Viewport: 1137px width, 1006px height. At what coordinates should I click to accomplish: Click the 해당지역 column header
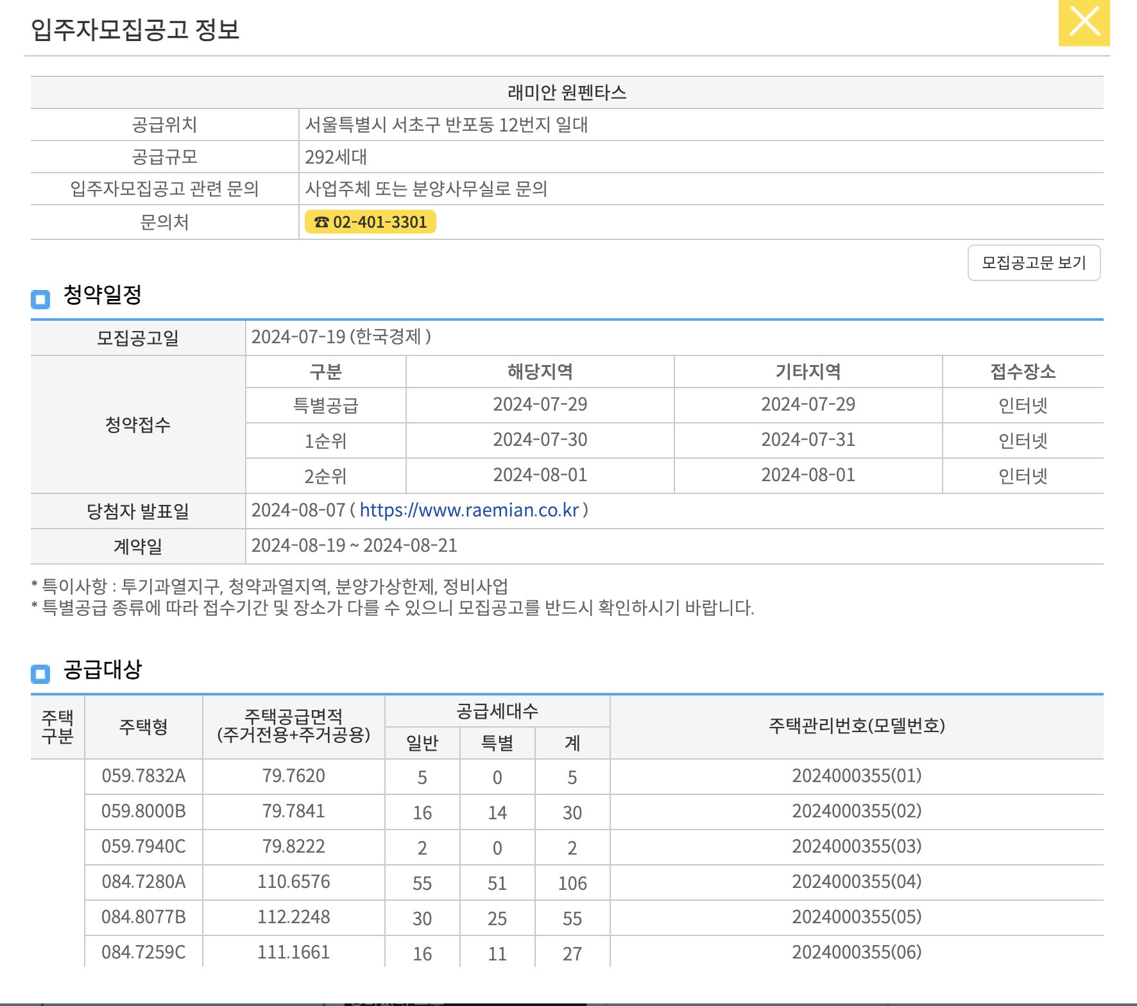(x=540, y=371)
